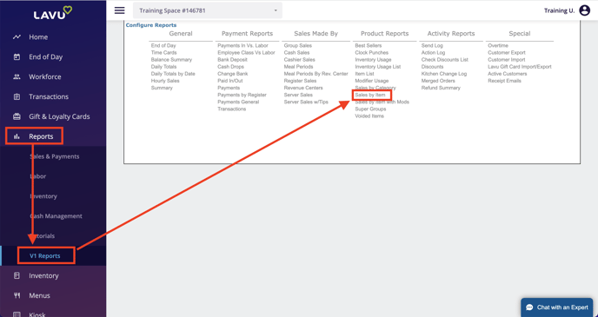The image size is (598, 317).
Task: Open the Paid In/Out report
Action: 230,81
